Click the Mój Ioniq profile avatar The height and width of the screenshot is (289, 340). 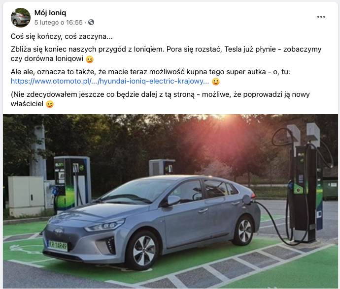21,18
